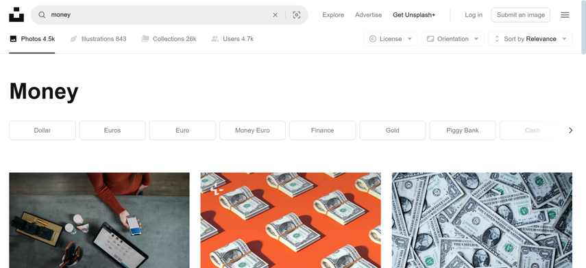
Task: Open the Orientation dropdown
Action: tap(452, 39)
